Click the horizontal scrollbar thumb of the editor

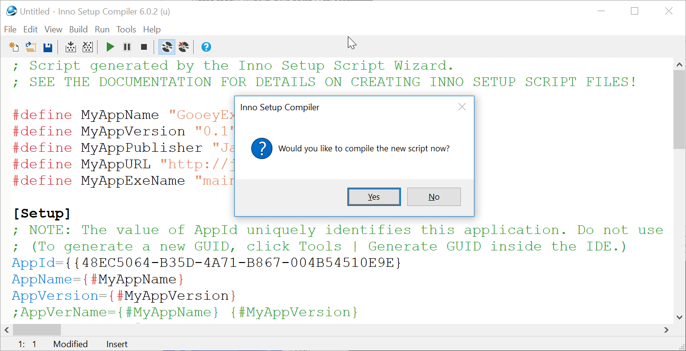point(37,330)
